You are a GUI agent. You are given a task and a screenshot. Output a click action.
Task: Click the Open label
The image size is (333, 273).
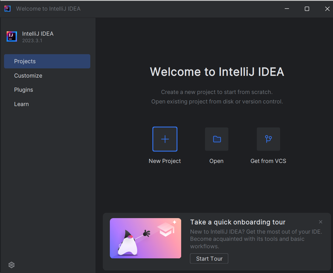click(217, 161)
